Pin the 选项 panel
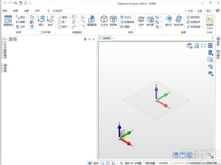This screenshot has width=221, height=165. pyautogui.click(x=89, y=39)
